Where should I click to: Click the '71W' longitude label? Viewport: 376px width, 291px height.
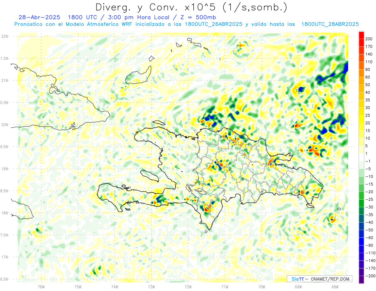(x=225, y=287)
